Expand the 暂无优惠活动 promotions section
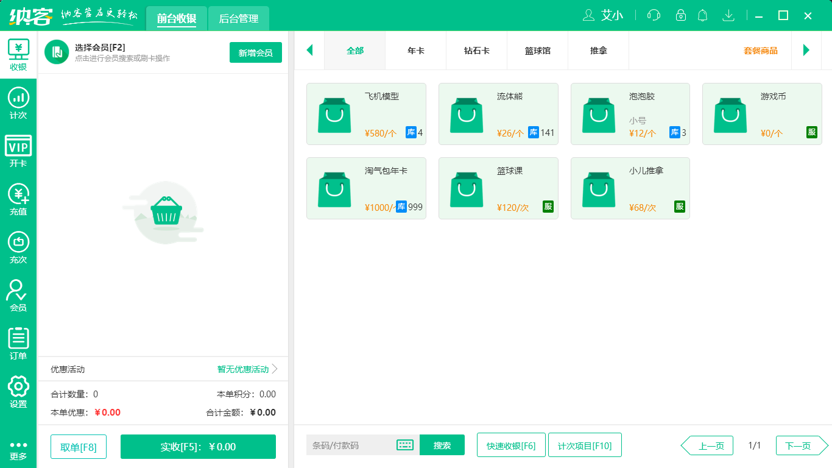Screen dimensions: 832x468 [x=243, y=369]
